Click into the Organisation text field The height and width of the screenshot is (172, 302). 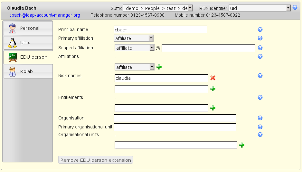coord(175,118)
